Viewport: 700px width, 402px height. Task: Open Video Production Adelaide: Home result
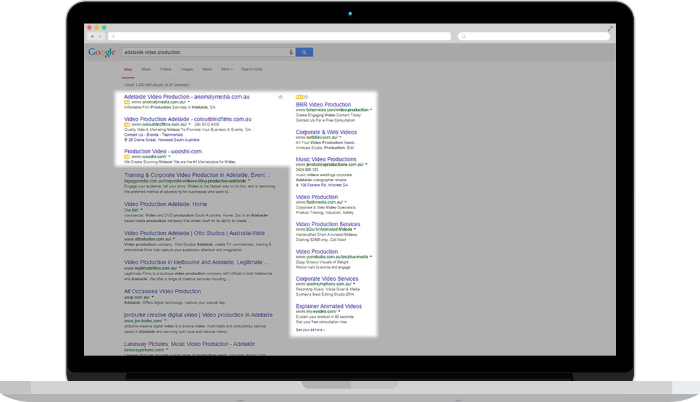click(165, 204)
